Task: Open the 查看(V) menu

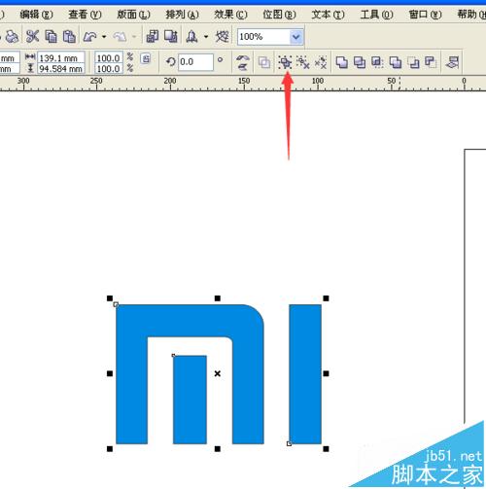Action: click(x=85, y=15)
